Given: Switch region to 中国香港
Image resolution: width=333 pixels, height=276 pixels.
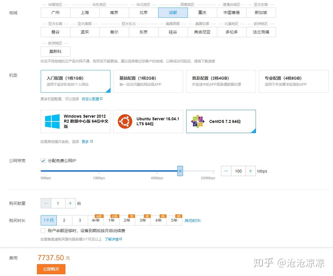Looking at the screenshot, I should (231, 12).
